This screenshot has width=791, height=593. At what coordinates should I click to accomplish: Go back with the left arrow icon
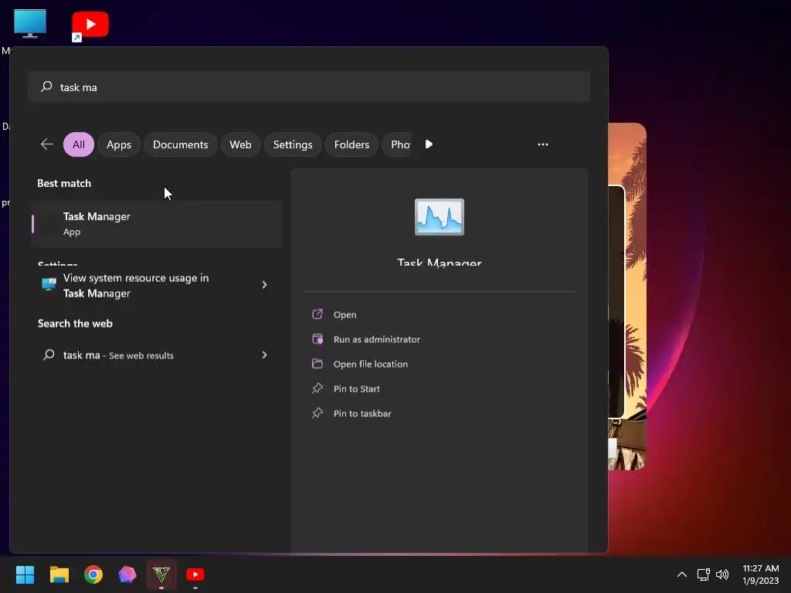[x=47, y=144]
